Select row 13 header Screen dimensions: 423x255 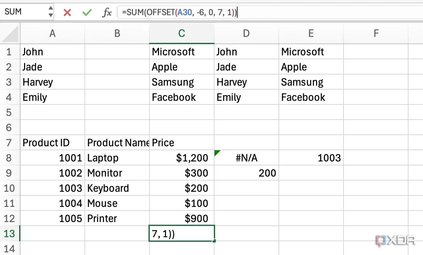coord(9,234)
